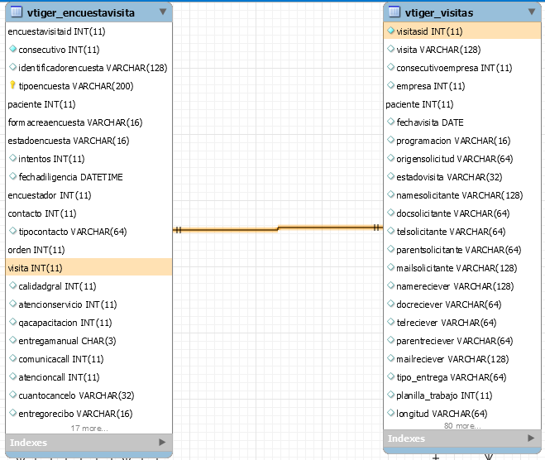
Task: Select the planilla_trabajo INT(11) column
Action: click(462, 395)
